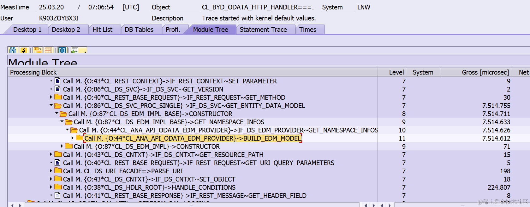This screenshot has width=530, height=207.
Task: Open the Statement Trace tab
Action: 263,30
